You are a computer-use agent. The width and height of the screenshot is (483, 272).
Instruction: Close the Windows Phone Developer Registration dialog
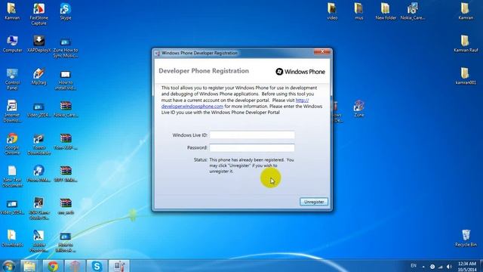pyautogui.click(x=322, y=52)
